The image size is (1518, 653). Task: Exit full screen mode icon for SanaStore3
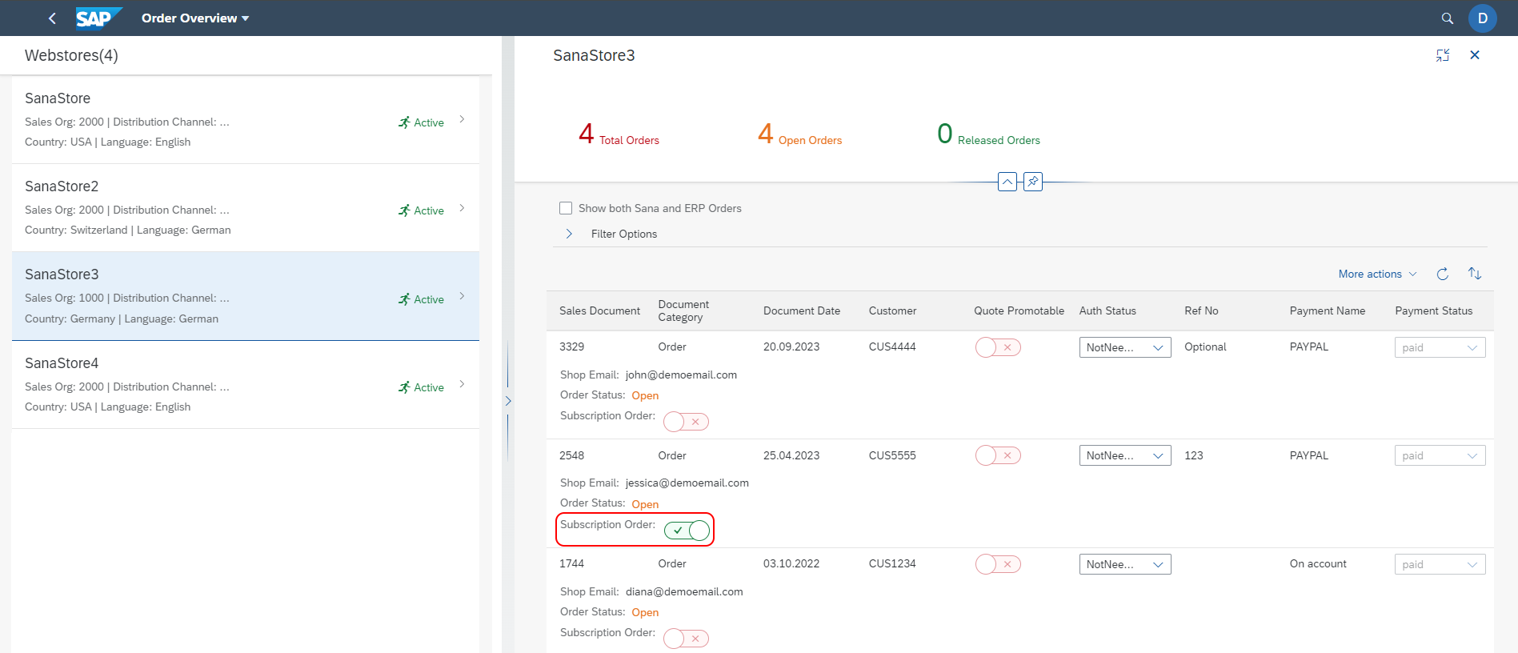pyautogui.click(x=1443, y=55)
